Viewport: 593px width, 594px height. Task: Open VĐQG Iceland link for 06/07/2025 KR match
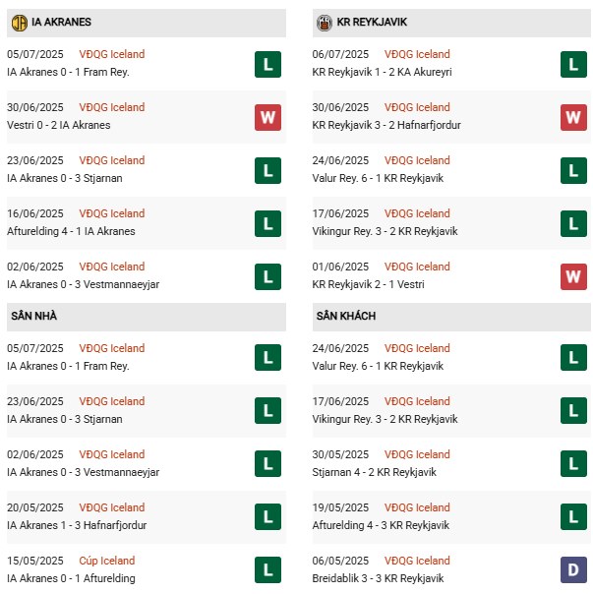pyautogui.click(x=417, y=54)
